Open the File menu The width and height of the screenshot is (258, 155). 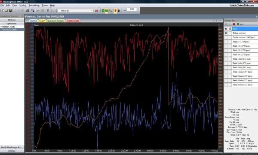2,6
